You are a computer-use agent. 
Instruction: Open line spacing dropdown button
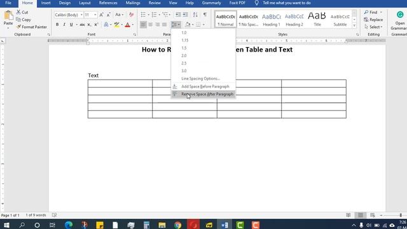176,25
